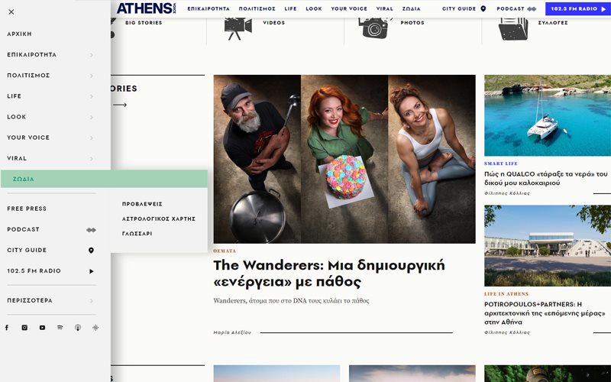Open The Wanderers article headline
Image resolution: width=611 pixels, height=382 pixels.
tap(329, 274)
